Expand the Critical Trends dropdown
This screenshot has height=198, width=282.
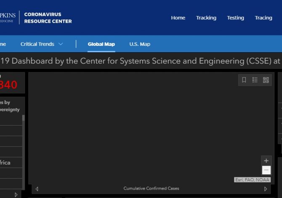42,44
